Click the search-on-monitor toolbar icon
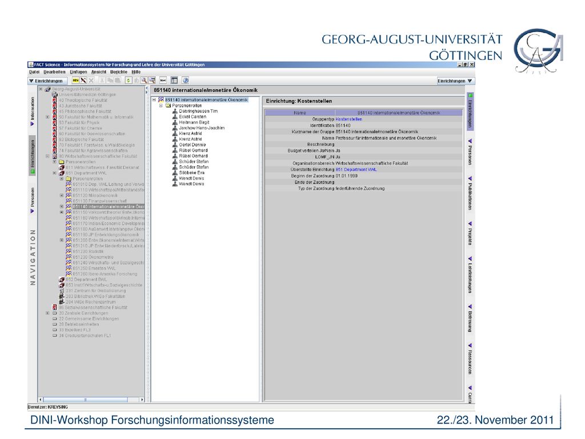 pyautogui.click(x=152, y=81)
